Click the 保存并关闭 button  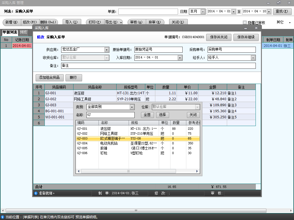[x=218, y=37]
